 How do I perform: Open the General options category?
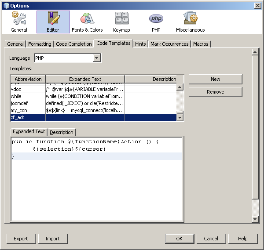(x=19, y=22)
